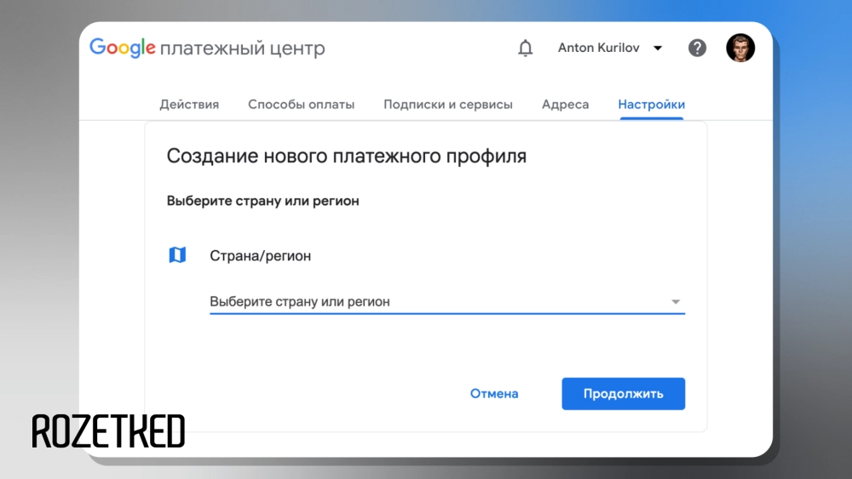This screenshot has width=852, height=479.
Task: Go to the Подписки и сервисы tab
Action: click(x=448, y=105)
